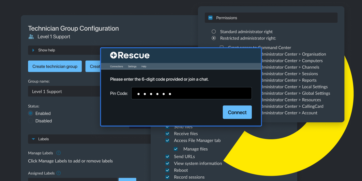
Task: Toggle the Send URLs checkbox
Action: [x=167, y=157]
